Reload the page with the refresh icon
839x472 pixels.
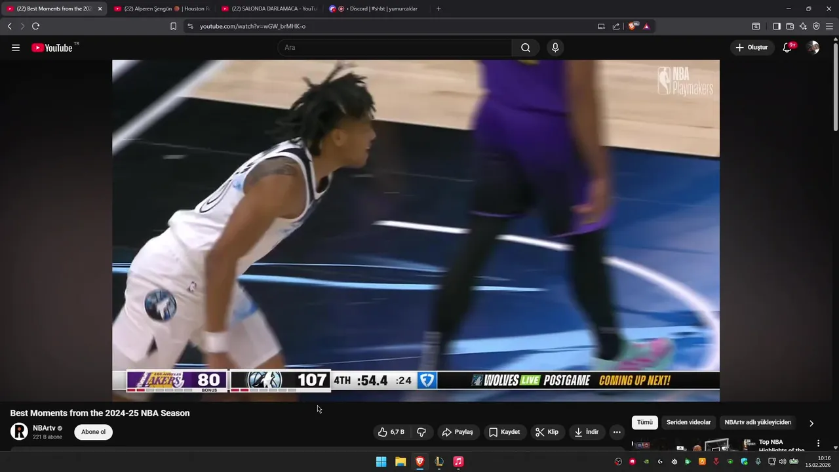35,26
